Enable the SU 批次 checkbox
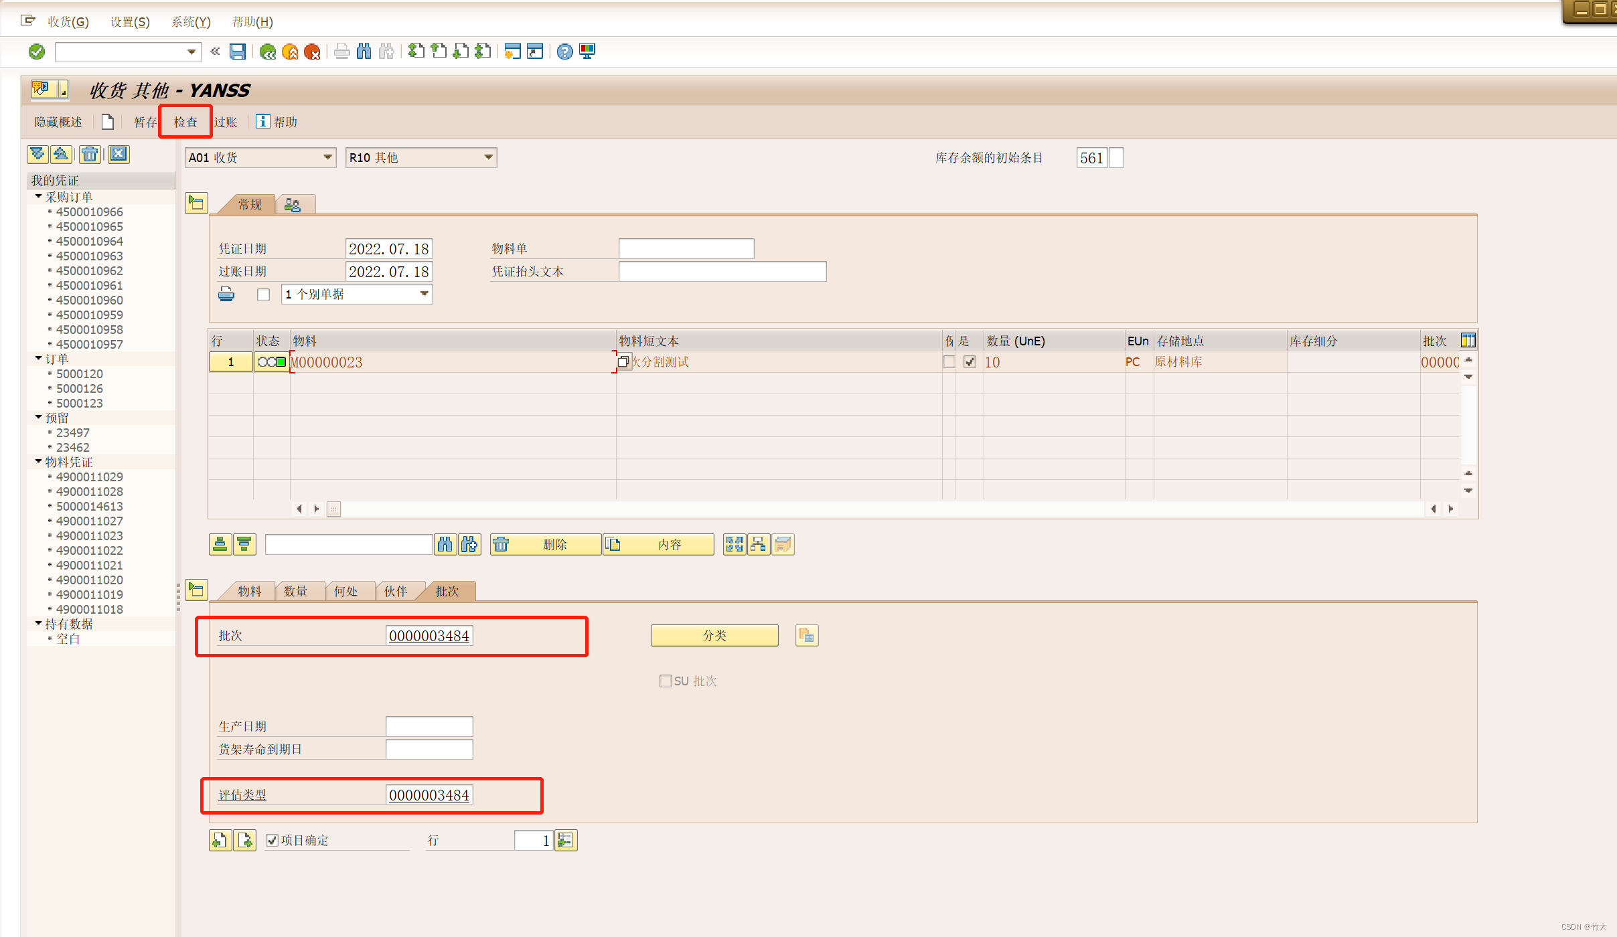 665,681
